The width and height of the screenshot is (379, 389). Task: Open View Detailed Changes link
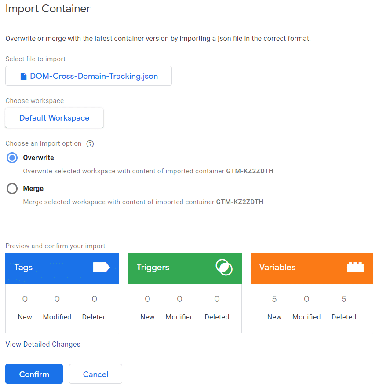coord(43,344)
